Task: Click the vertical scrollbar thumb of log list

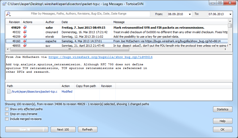Action: tap(230, 25)
